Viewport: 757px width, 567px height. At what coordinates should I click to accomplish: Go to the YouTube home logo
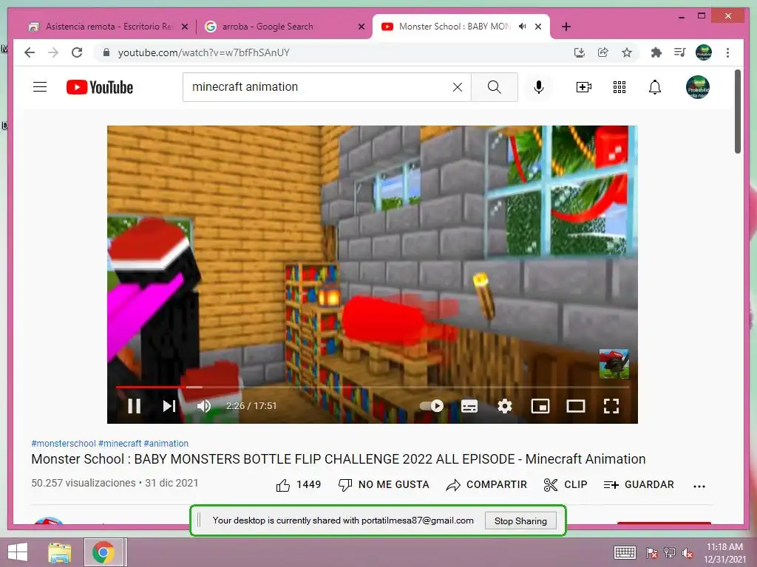100,87
